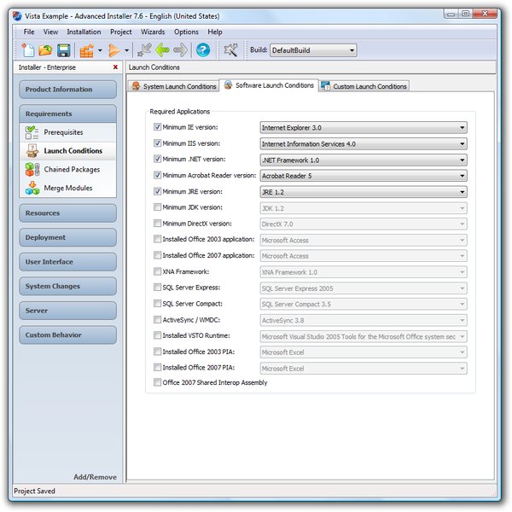Click the Build brick wall icon
Image resolution: width=512 pixels, height=512 pixels.
86,50
